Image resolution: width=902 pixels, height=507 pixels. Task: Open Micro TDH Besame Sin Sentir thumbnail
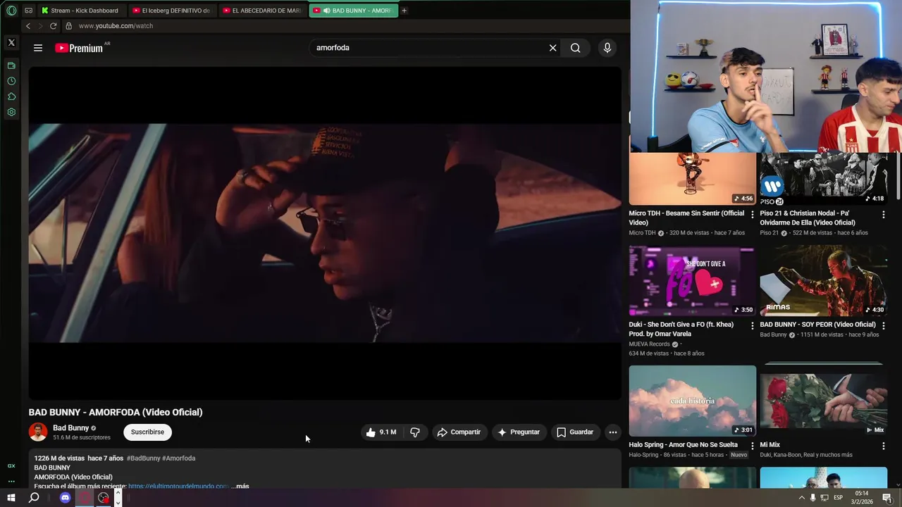pyautogui.click(x=692, y=179)
